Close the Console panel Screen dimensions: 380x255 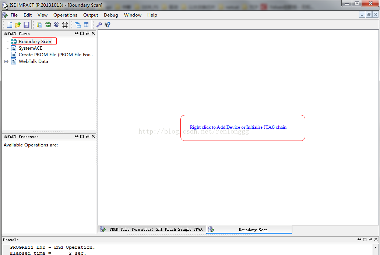376,240
